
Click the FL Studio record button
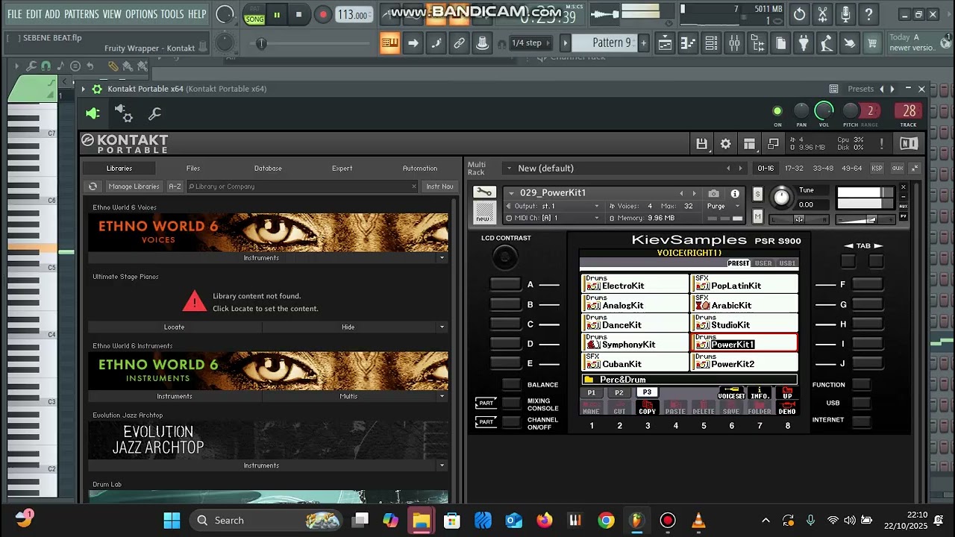pos(322,14)
